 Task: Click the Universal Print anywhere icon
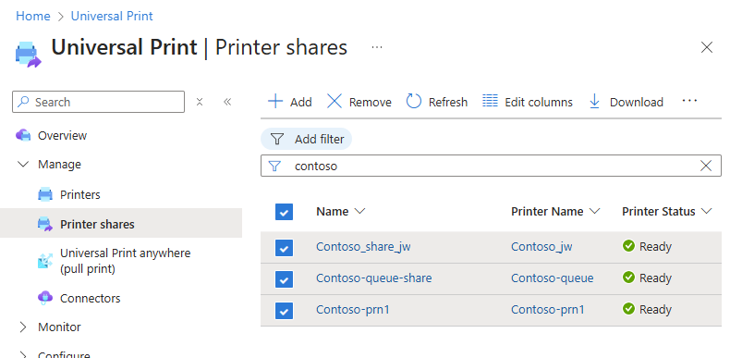45,261
